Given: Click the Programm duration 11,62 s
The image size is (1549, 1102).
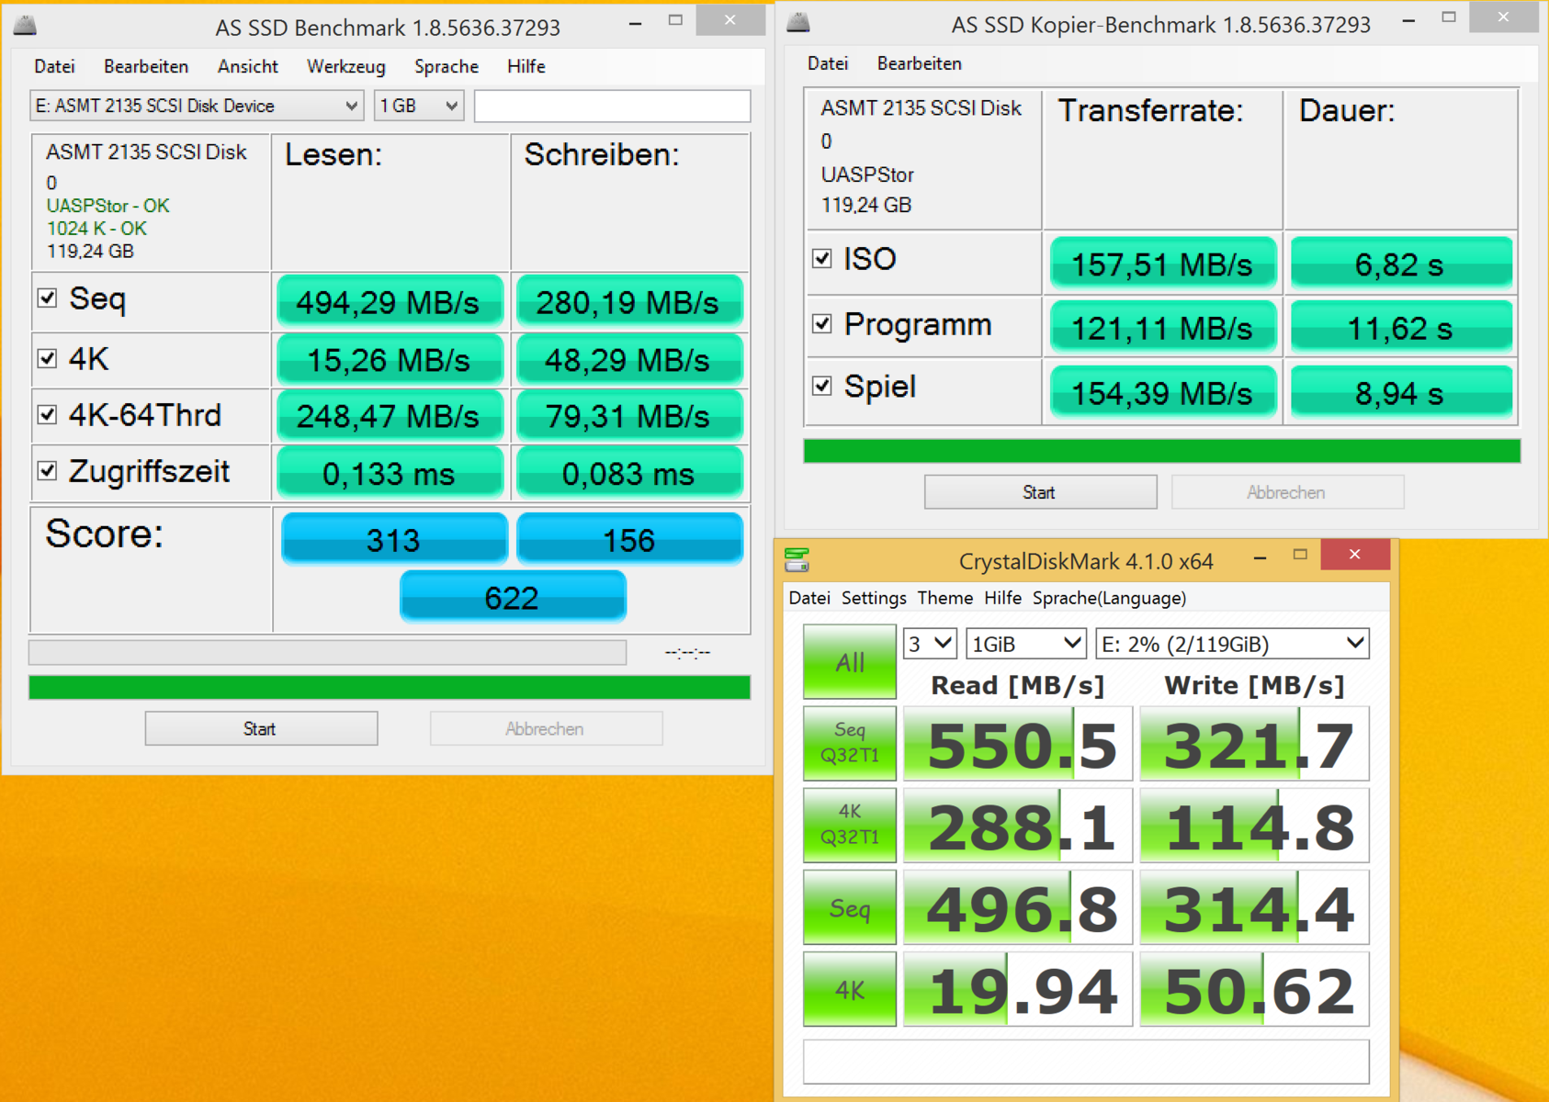Looking at the screenshot, I should (1401, 327).
